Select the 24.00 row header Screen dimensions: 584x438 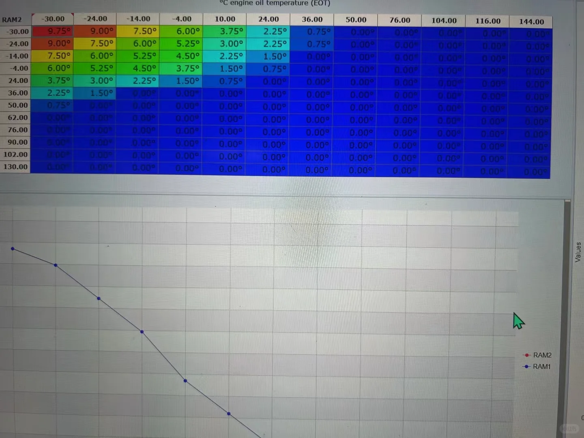pos(15,80)
